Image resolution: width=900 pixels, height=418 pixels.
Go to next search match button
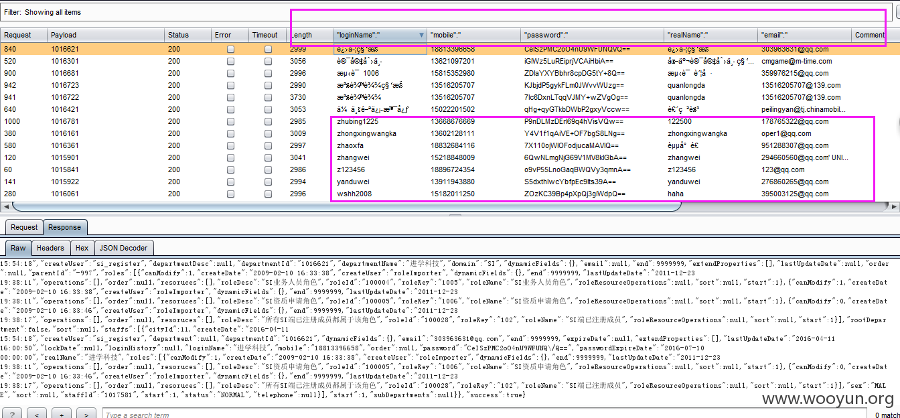point(85,415)
